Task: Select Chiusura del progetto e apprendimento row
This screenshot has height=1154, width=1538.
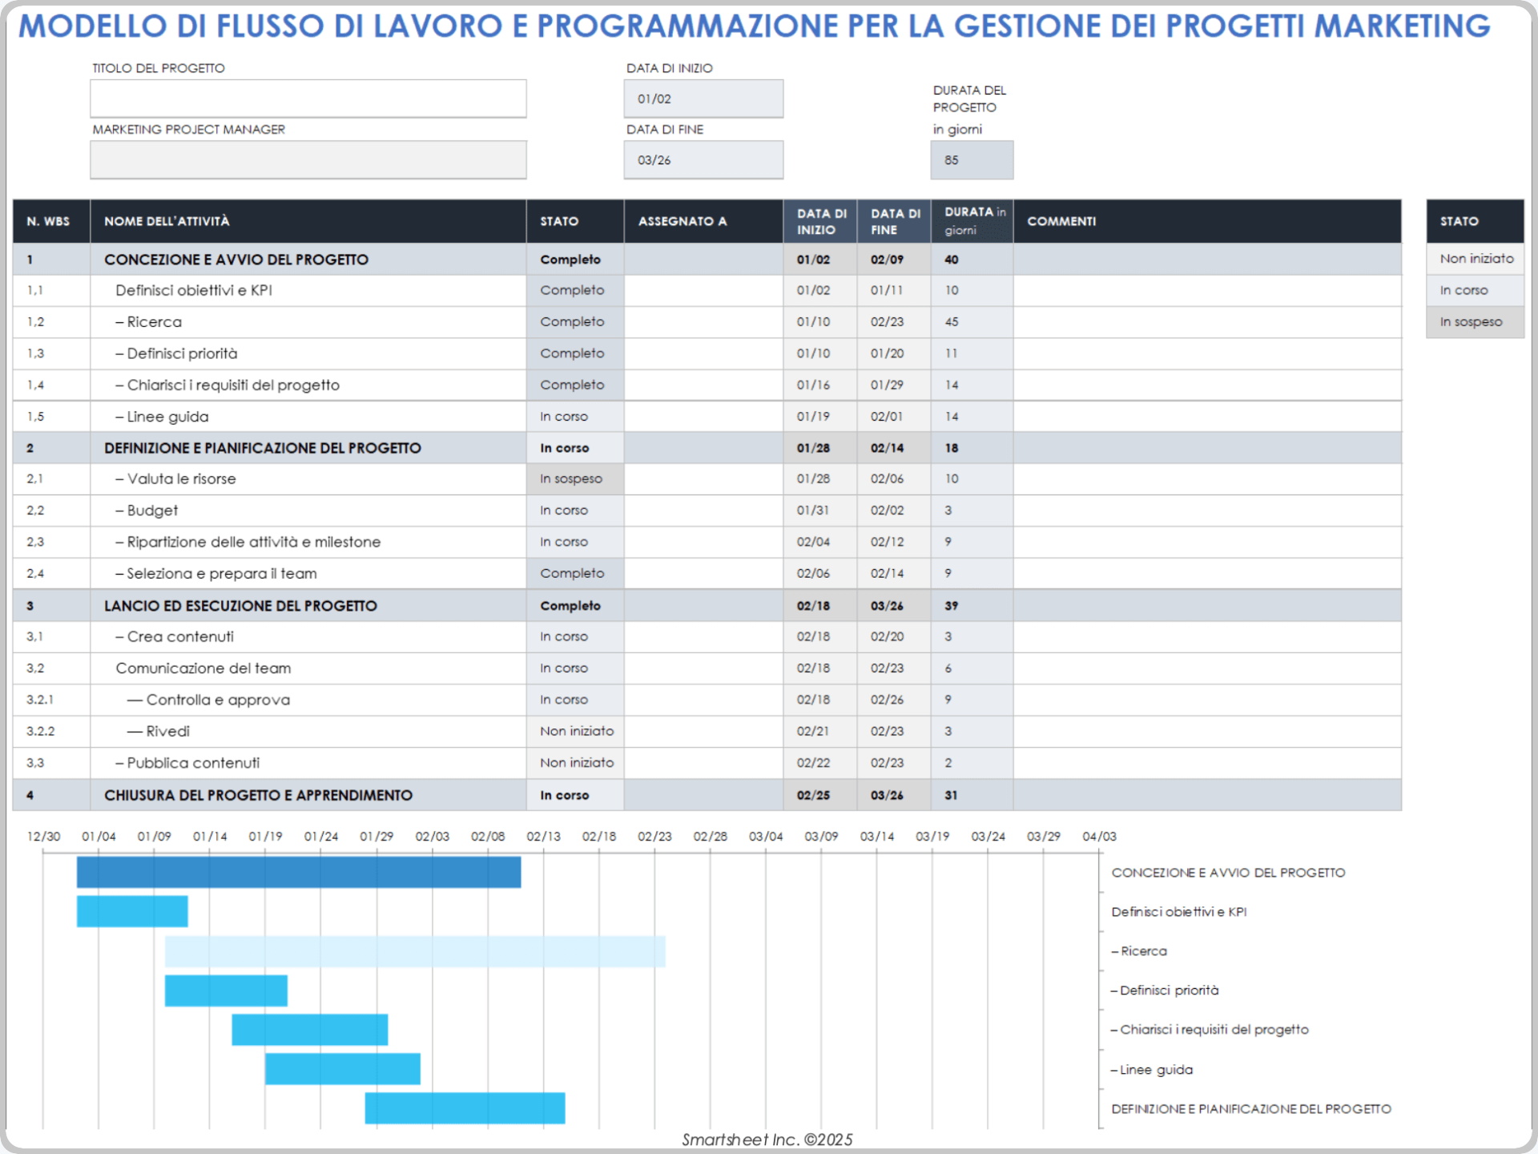Action: point(707,795)
